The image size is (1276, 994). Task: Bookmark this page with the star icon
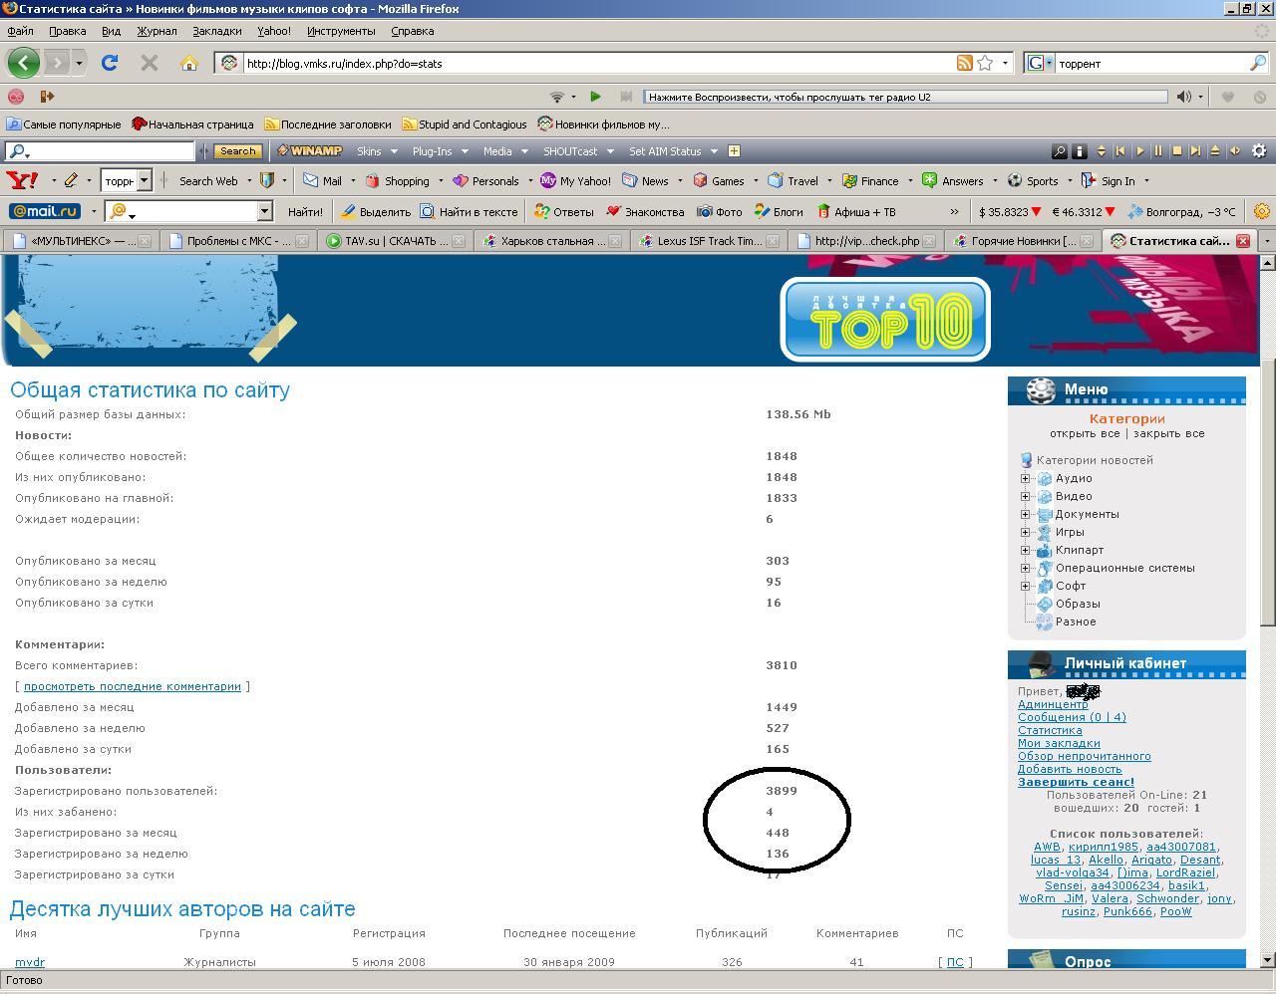point(985,63)
